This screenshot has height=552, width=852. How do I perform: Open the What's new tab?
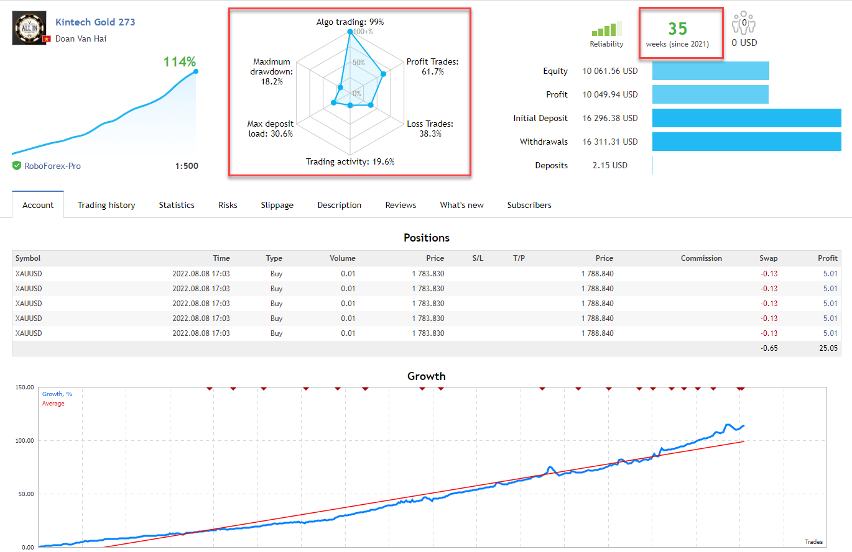point(461,205)
